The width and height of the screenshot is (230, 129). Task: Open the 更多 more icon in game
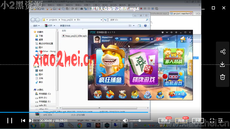160,95
